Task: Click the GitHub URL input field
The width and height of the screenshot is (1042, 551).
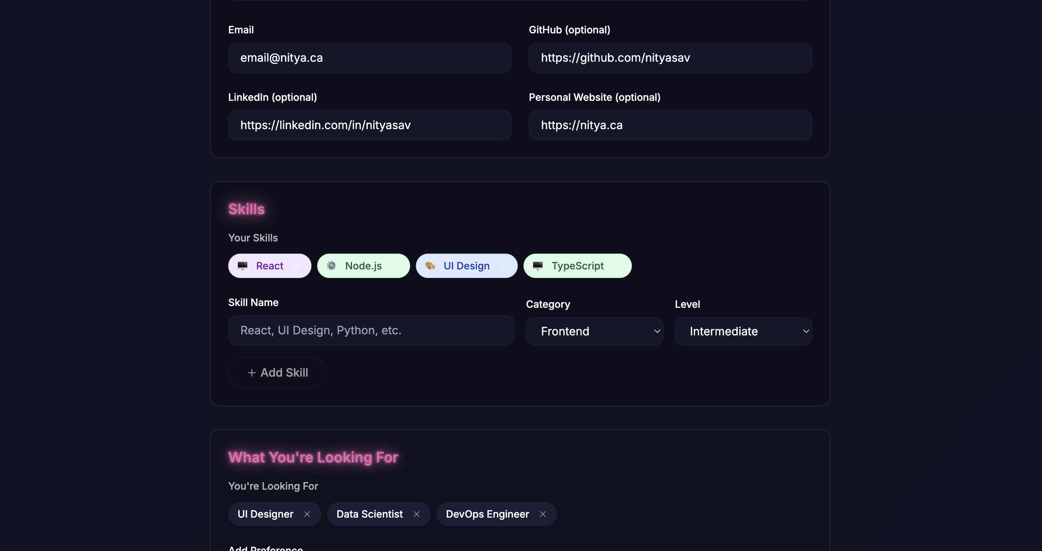Action: (670, 58)
